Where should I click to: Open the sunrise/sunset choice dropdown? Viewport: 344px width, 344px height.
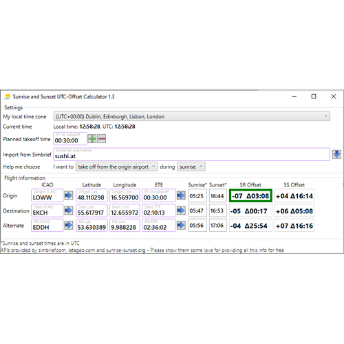[191, 166]
